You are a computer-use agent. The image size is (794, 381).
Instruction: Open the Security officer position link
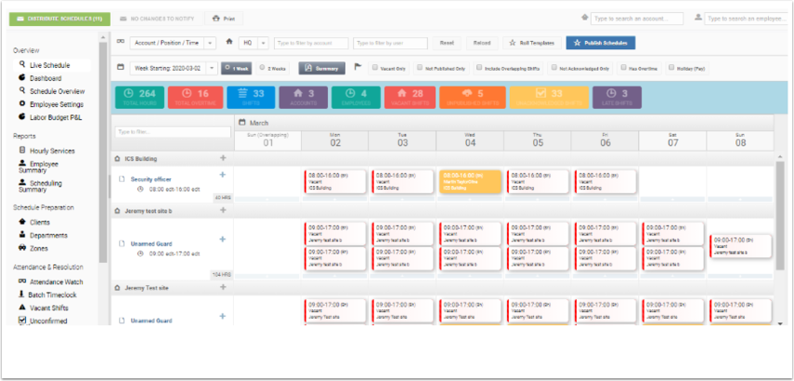click(150, 178)
